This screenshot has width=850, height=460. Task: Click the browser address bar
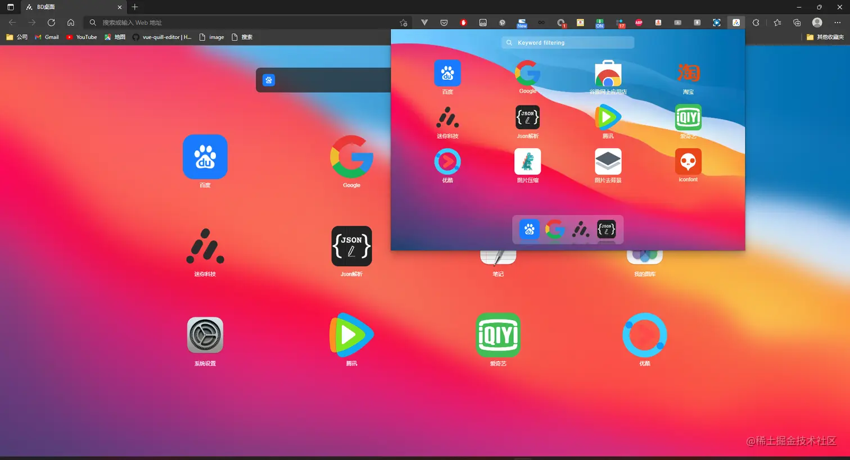pyautogui.click(x=247, y=22)
